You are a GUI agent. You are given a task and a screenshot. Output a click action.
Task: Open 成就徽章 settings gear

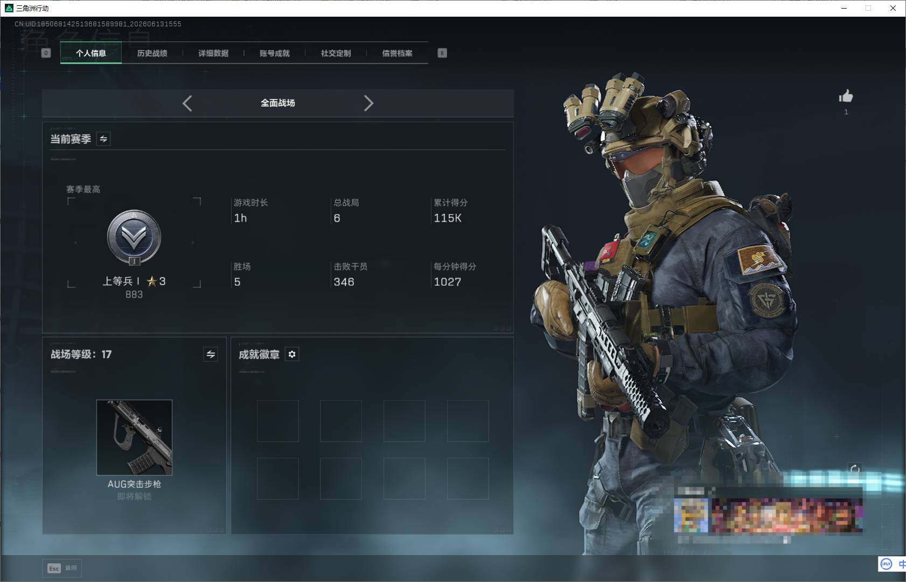click(292, 354)
